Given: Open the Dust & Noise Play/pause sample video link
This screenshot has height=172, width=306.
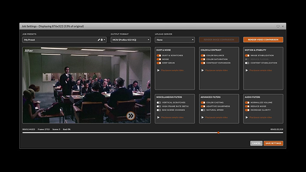Looking at the screenshot, I should (172, 71).
